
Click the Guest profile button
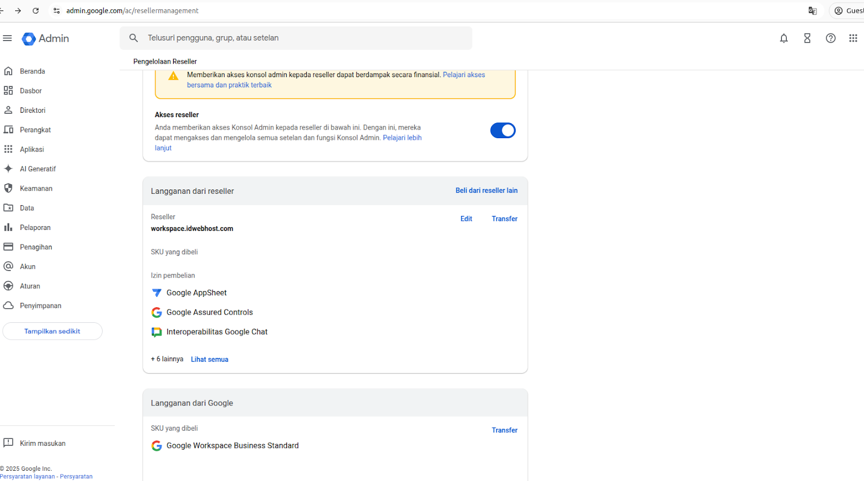click(x=848, y=11)
